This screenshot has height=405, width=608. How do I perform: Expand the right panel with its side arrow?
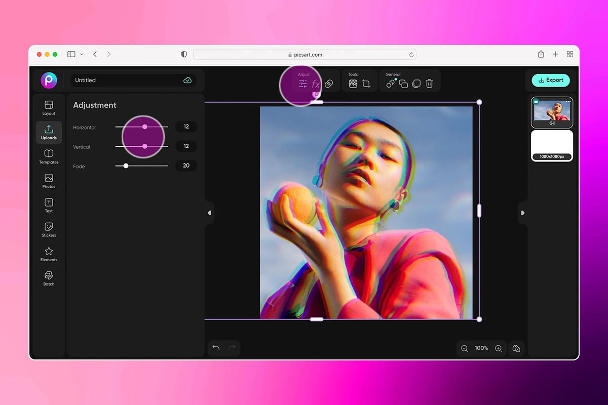point(522,213)
